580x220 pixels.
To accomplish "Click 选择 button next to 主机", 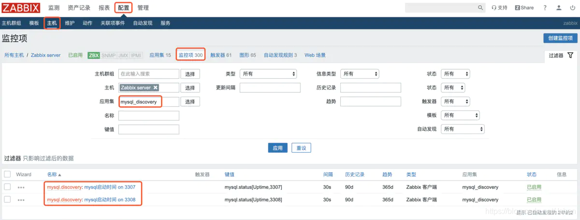I will click(x=190, y=88).
